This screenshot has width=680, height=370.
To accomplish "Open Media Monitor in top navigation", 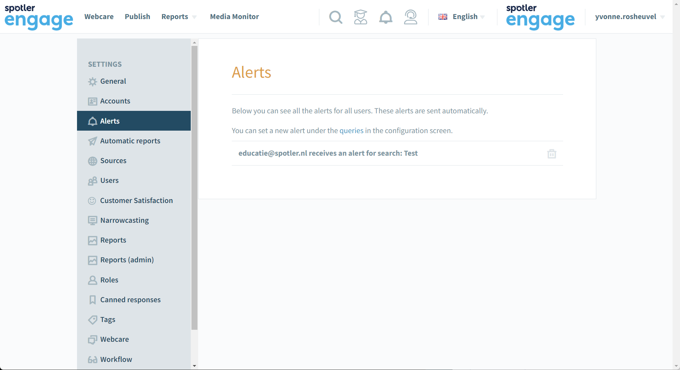I will point(234,17).
